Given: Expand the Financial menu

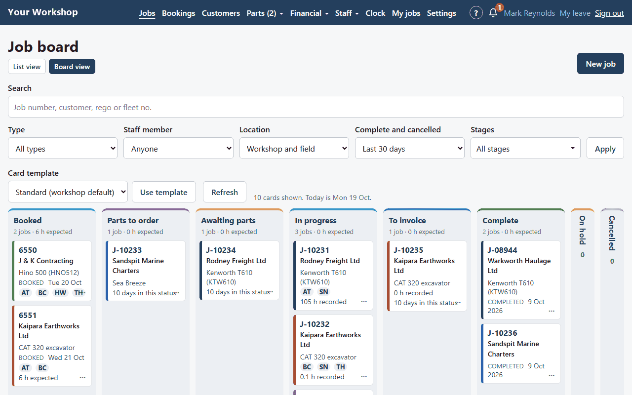Looking at the screenshot, I should pos(309,13).
